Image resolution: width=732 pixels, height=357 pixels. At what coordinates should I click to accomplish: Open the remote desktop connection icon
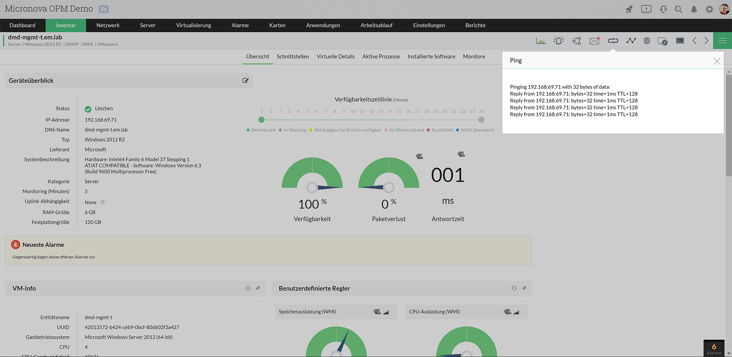point(663,41)
